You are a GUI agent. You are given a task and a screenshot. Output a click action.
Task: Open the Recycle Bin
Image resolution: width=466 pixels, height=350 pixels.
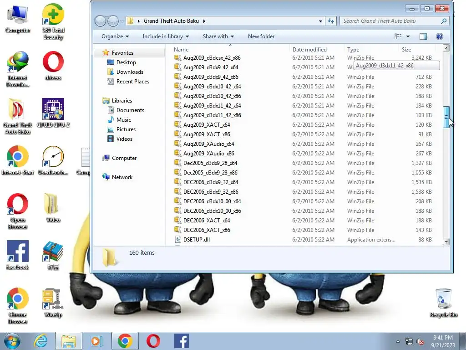(x=443, y=303)
